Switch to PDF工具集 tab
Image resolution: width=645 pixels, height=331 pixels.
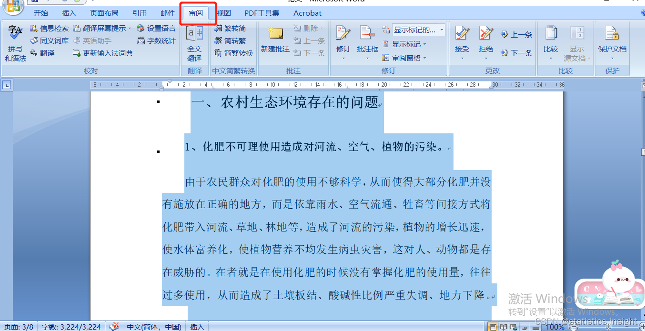coord(262,13)
